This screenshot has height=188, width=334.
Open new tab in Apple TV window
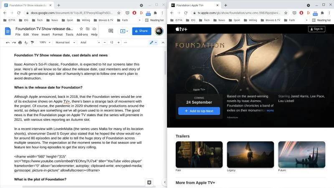[225, 5]
